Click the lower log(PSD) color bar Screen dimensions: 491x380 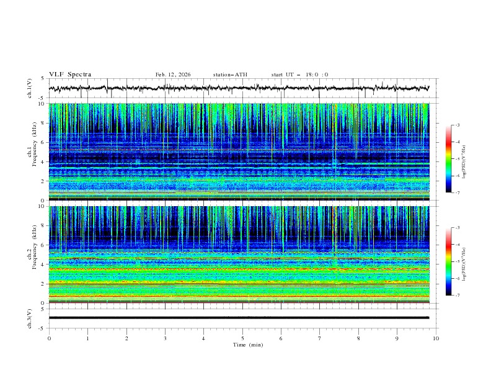[449, 261]
